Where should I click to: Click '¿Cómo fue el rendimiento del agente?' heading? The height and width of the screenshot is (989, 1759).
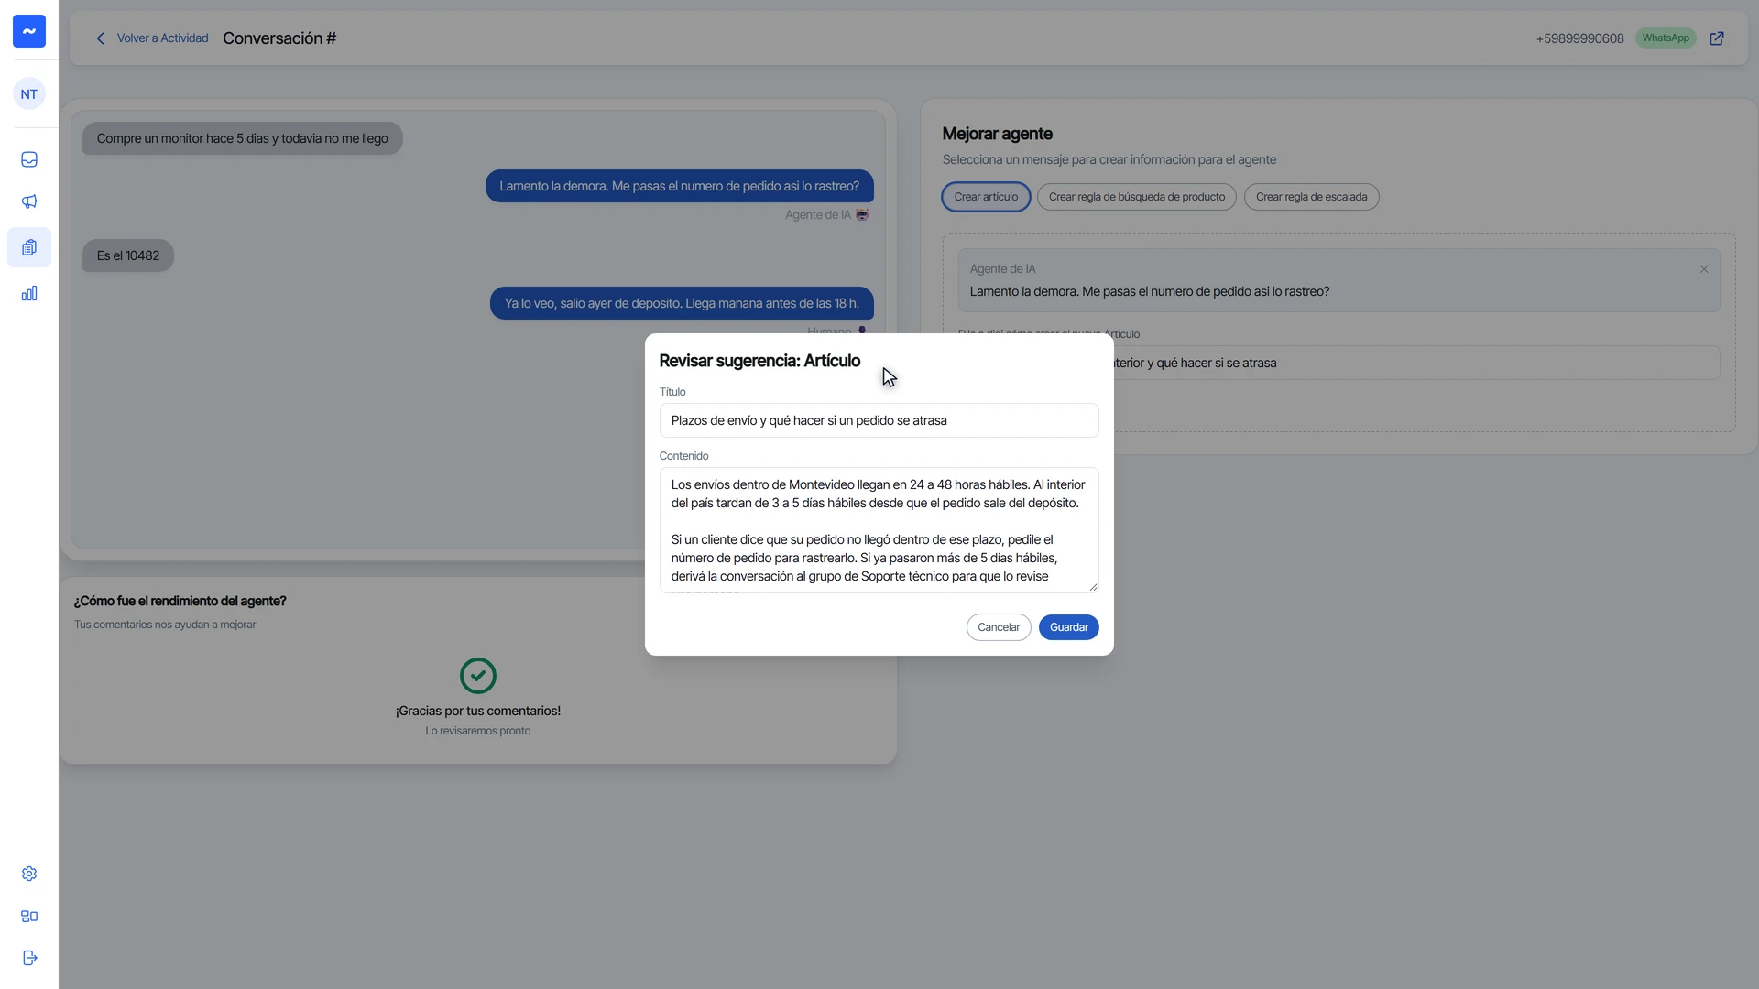tap(180, 601)
